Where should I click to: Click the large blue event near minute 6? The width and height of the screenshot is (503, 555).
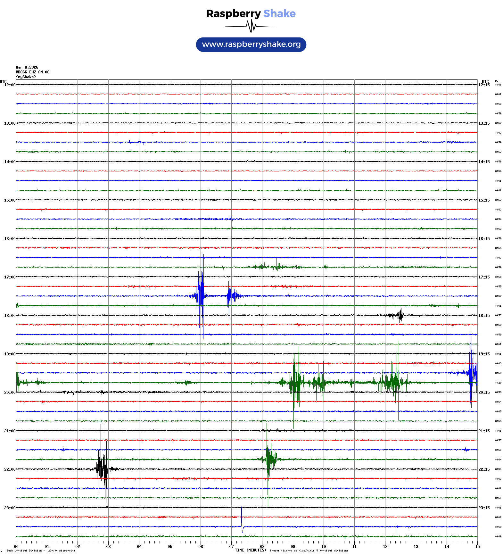(201, 295)
